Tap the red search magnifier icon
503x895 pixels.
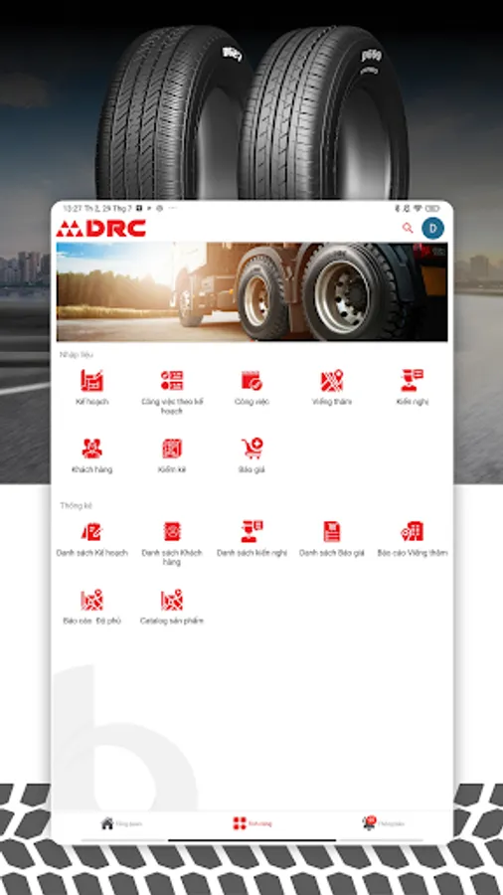point(408,229)
